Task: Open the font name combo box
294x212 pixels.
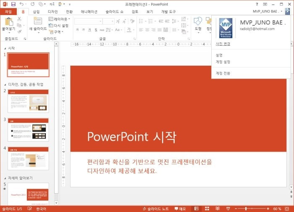Action: point(88,21)
